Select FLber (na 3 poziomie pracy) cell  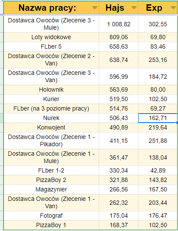coord(51,108)
